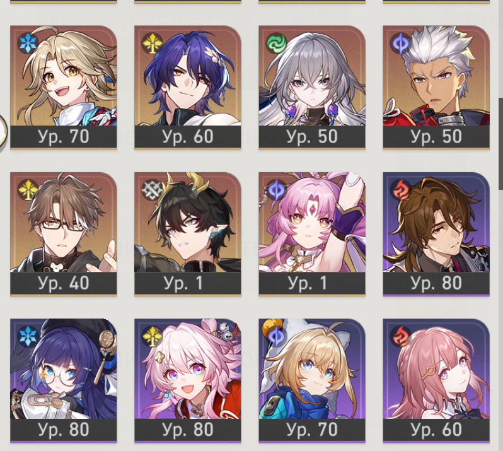Click the Fire element icon on pink braided-hair card
The width and height of the screenshot is (503, 451).
pos(400,336)
